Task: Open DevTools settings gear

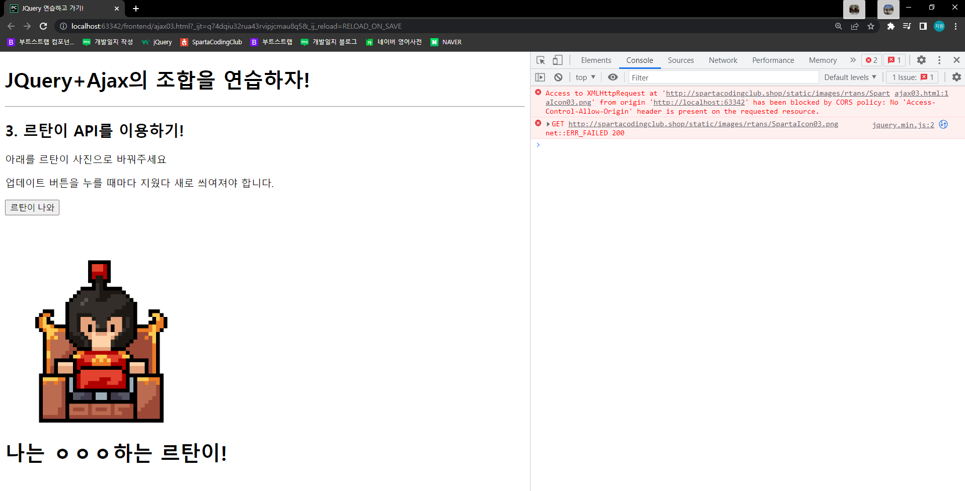Action: [921, 60]
